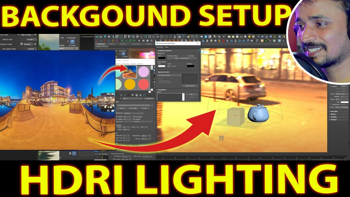Select the small camera gizmo in viewport
Image resolution: width=350 pixels, height=197 pixels.
(221, 138)
